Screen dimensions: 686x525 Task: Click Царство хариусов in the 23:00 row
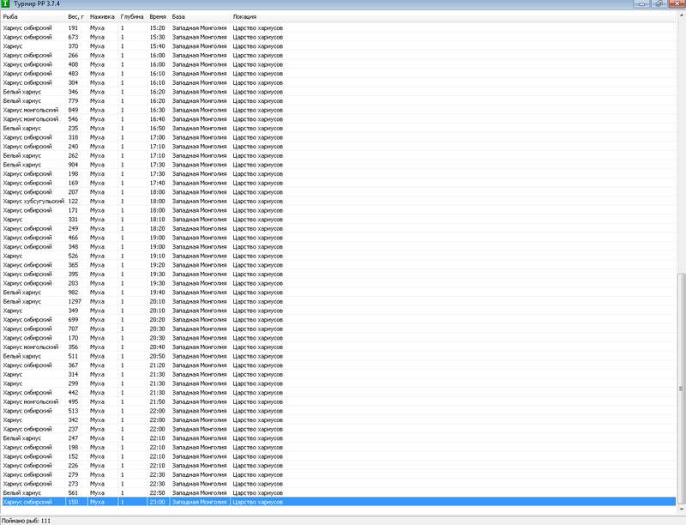[x=258, y=502]
